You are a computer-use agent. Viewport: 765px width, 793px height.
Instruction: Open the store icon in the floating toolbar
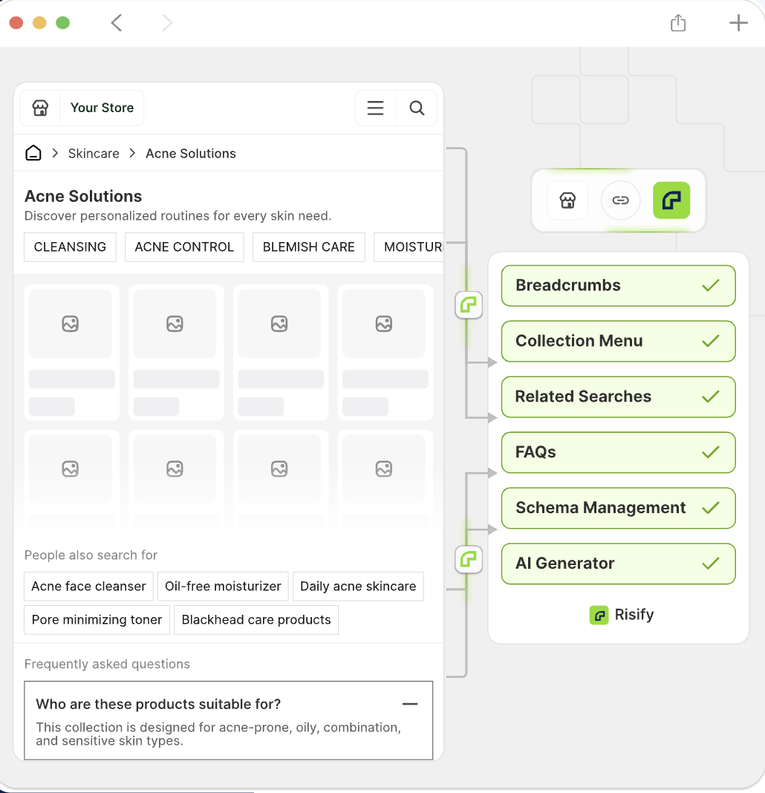(x=567, y=200)
